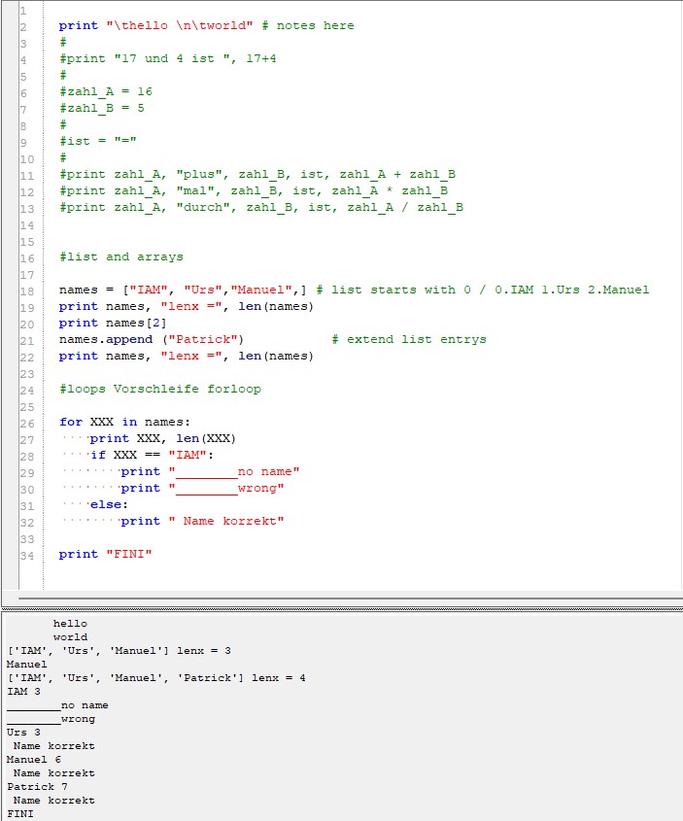Click the print line containing 'no name'

click(x=211, y=472)
